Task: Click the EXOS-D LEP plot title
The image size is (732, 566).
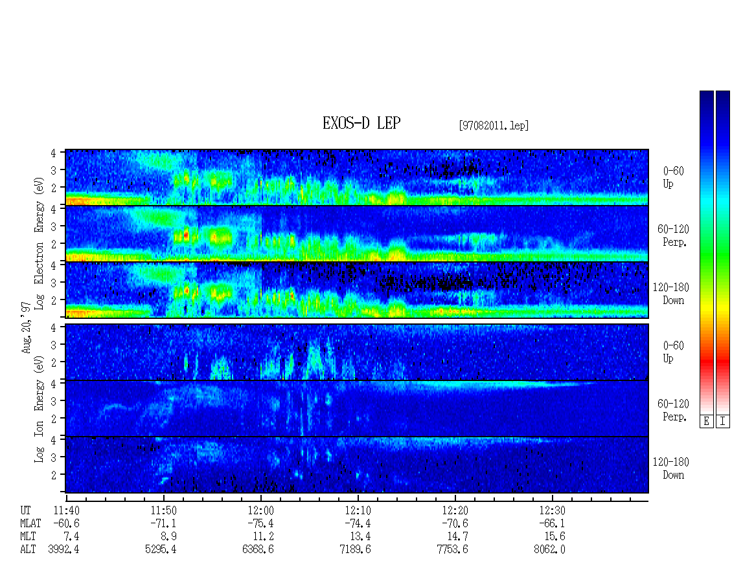Action: pyautogui.click(x=361, y=123)
